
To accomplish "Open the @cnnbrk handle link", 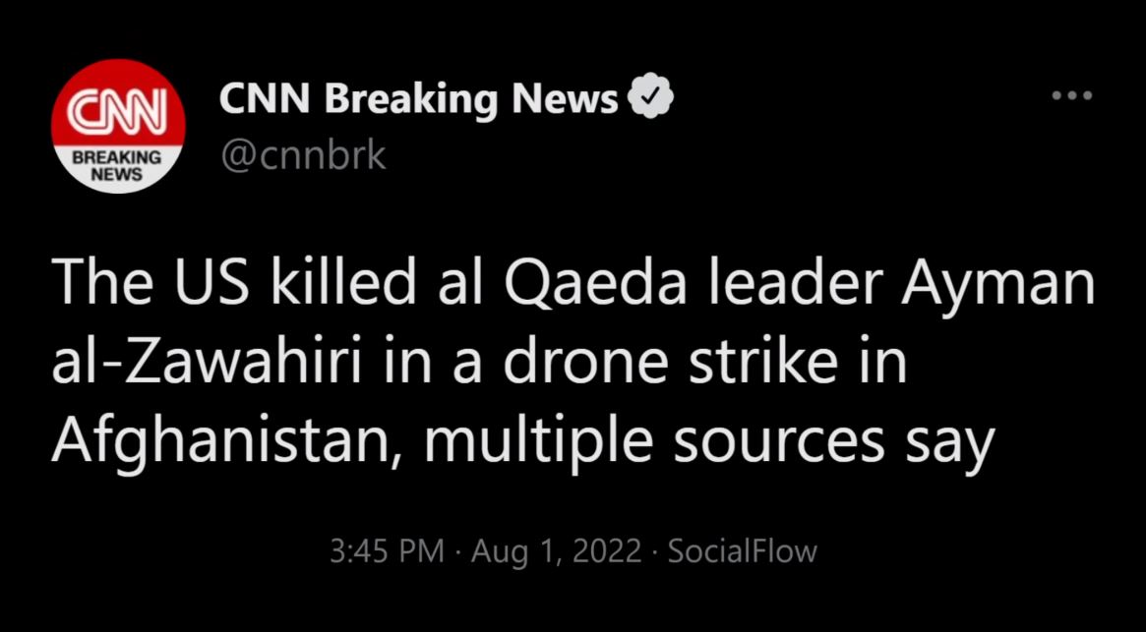I will pyautogui.click(x=303, y=155).
